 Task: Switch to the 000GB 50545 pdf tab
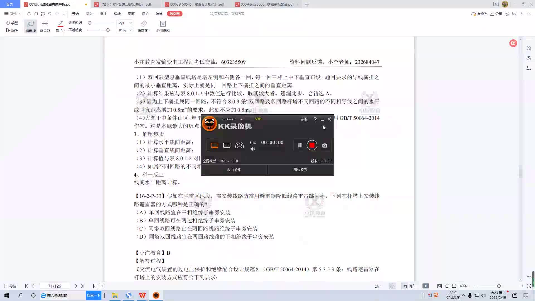click(x=197, y=4)
